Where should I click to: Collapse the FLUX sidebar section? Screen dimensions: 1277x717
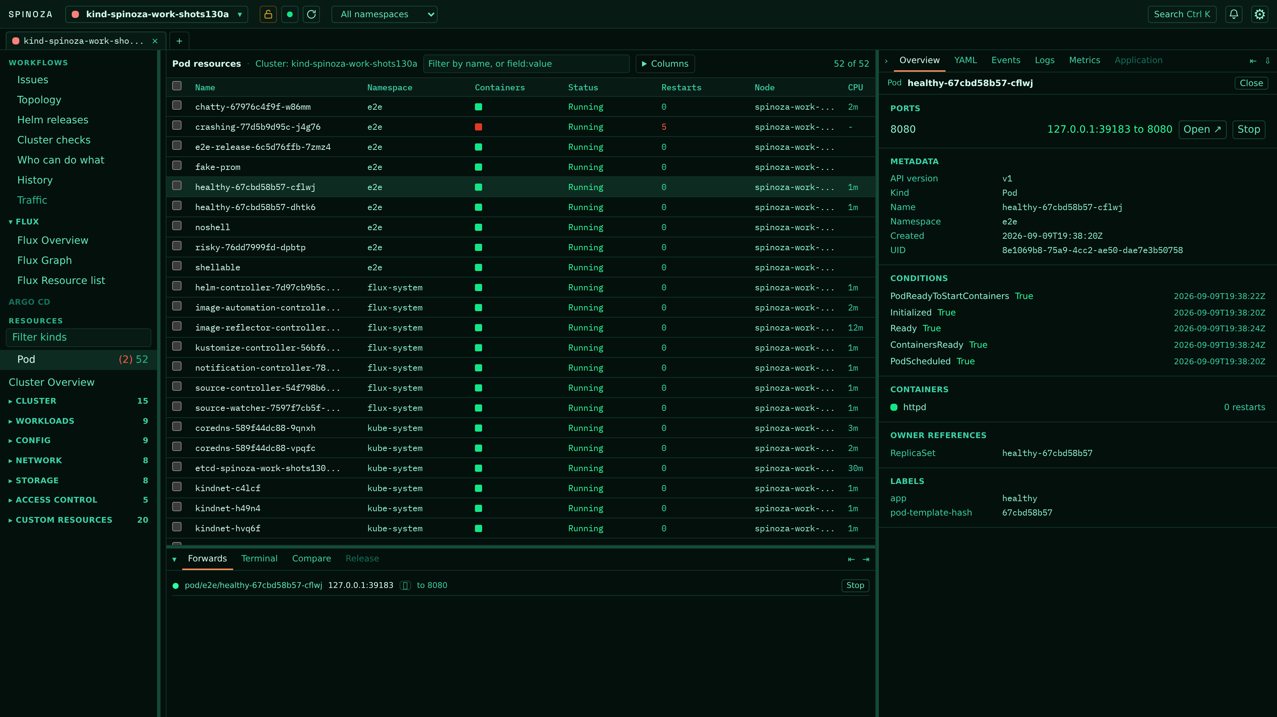23,222
